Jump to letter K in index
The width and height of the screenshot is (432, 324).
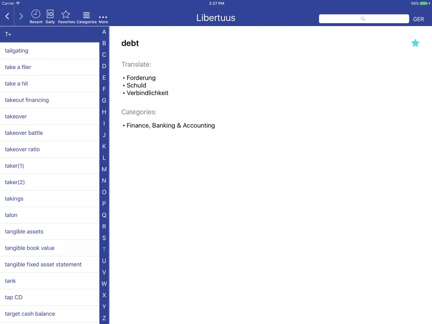[104, 146]
